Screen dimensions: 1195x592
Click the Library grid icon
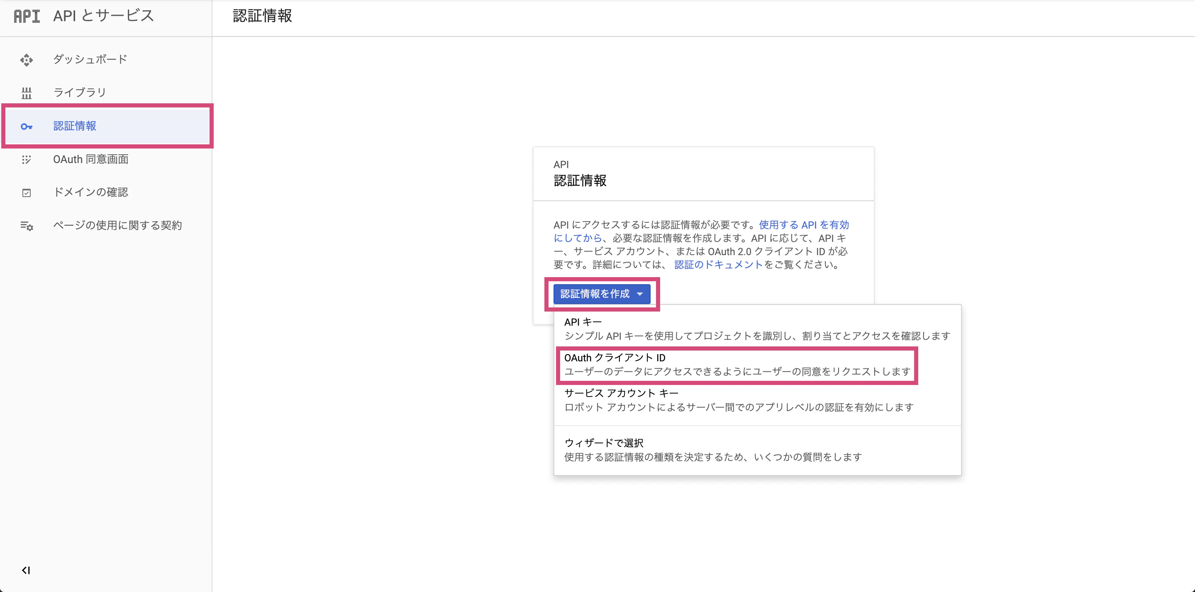27,93
